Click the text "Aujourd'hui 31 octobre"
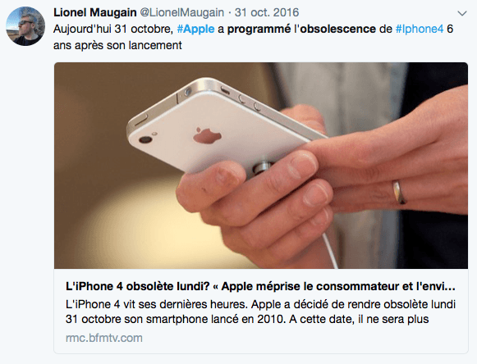 click(112, 30)
